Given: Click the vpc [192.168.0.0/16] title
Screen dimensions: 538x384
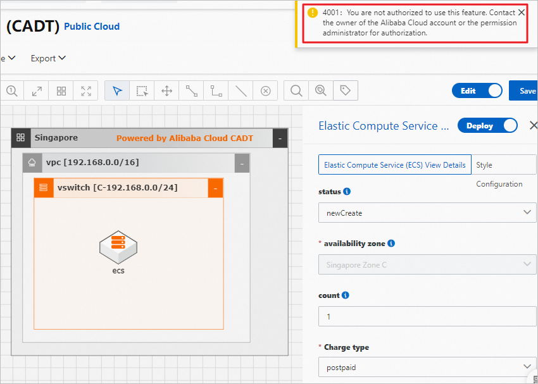Looking at the screenshot, I should coord(92,162).
